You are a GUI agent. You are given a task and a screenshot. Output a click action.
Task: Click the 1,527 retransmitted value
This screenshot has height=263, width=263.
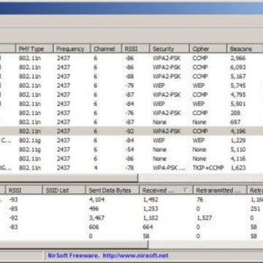204,218
